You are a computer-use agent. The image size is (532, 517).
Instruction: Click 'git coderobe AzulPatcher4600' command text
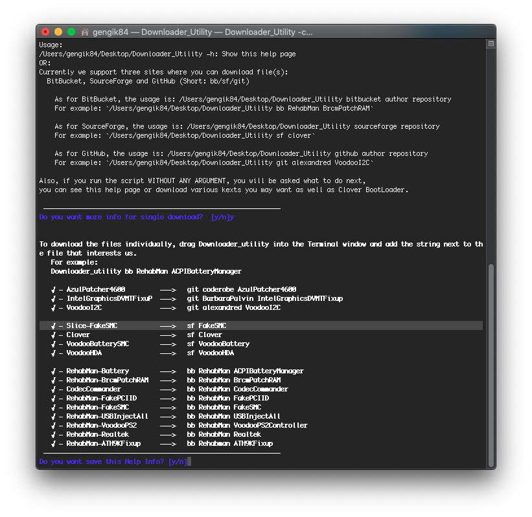[x=242, y=289]
